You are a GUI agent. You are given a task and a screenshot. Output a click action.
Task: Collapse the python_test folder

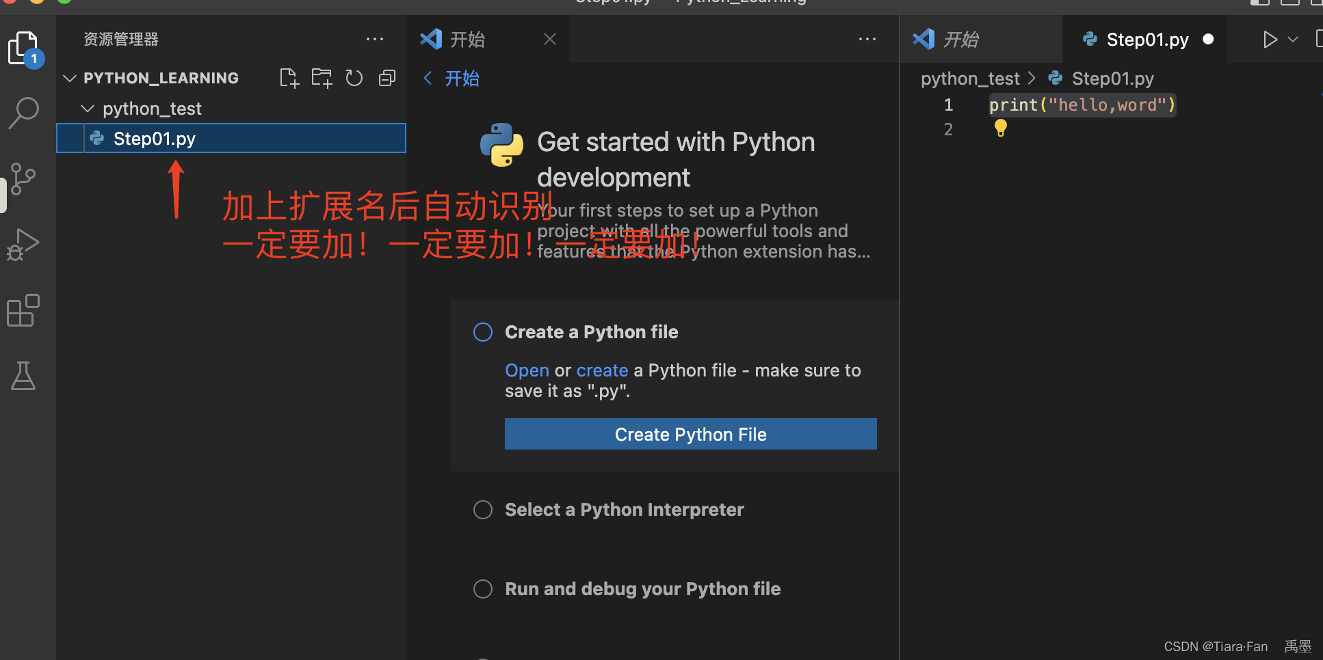(x=88, y=108)
